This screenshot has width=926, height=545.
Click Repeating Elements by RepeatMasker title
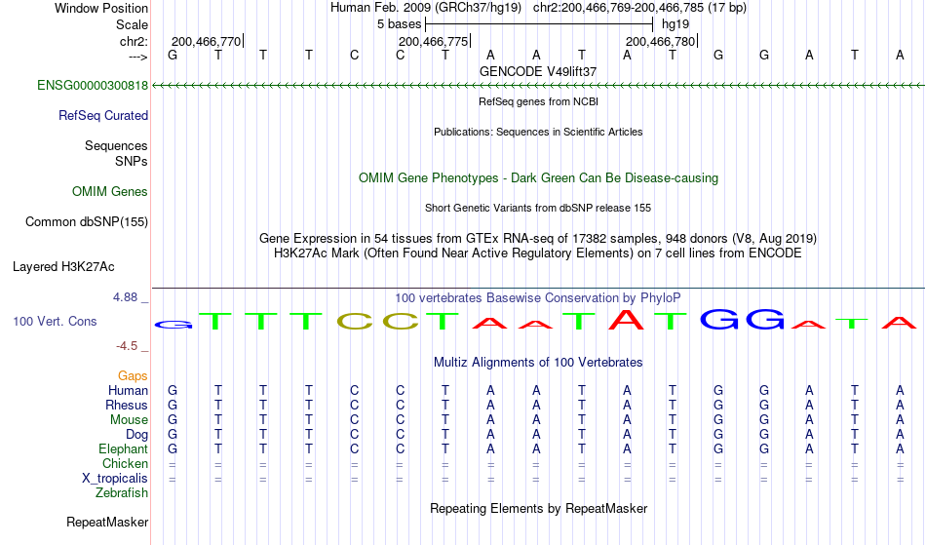pos(538,508)
